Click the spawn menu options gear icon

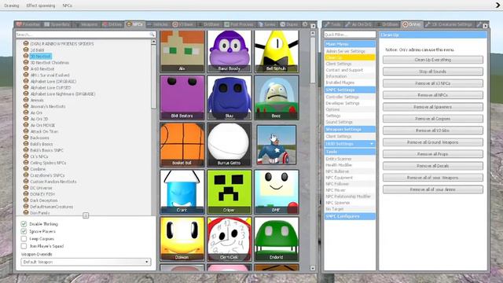click(305, 24)
